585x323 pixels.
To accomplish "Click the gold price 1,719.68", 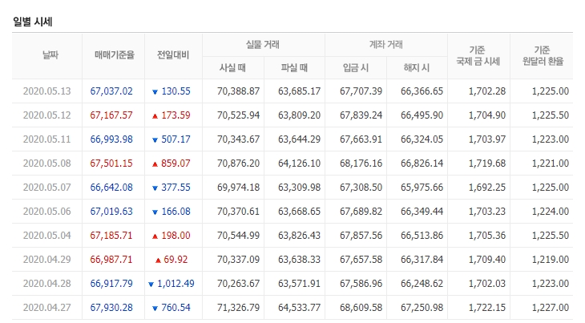I will pos(487,164).
